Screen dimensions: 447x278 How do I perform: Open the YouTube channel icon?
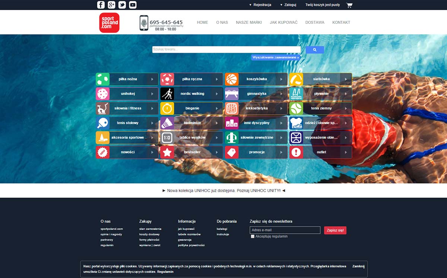(x=133, y=5)
